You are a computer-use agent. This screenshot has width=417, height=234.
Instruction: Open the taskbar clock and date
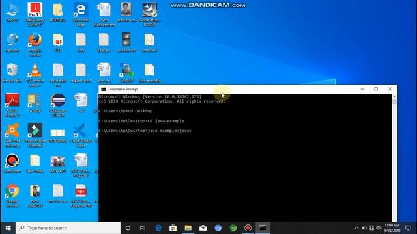point(392,228)
